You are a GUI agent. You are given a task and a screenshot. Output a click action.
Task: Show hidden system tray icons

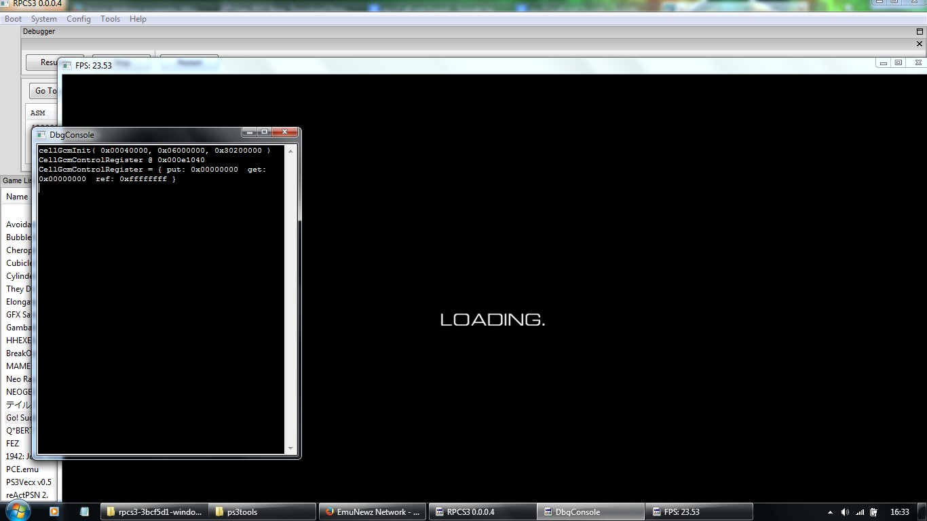[x=830, y=512]
